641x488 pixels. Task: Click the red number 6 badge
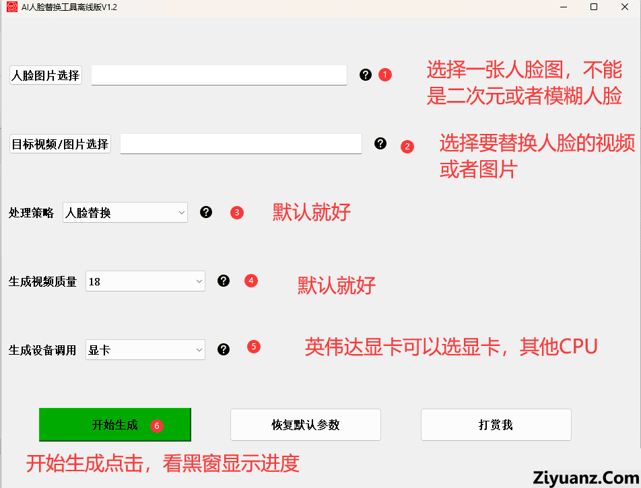157,426
